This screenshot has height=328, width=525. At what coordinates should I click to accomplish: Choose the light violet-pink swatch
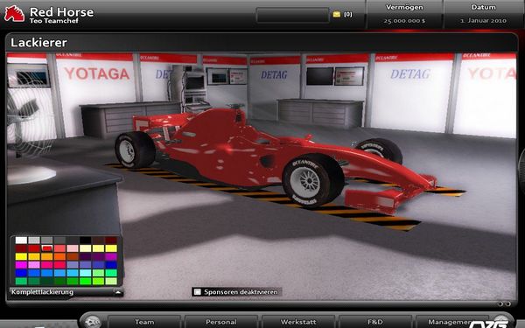point(34,265)
